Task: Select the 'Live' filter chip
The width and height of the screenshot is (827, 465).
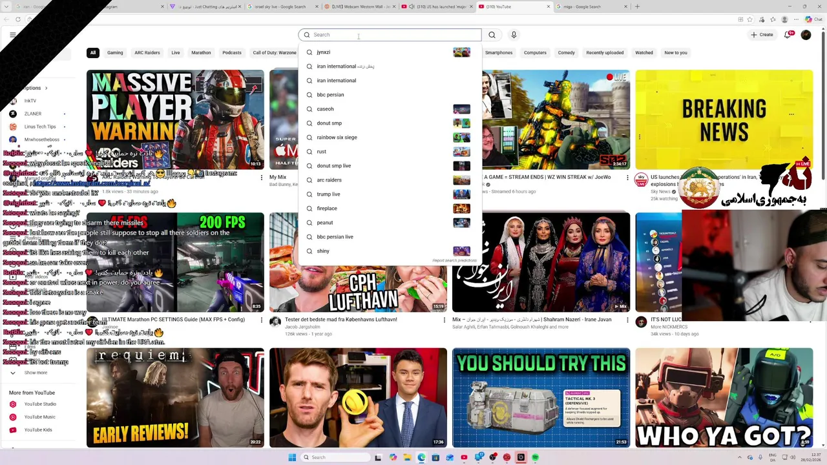Action: [x=176, y=53]
